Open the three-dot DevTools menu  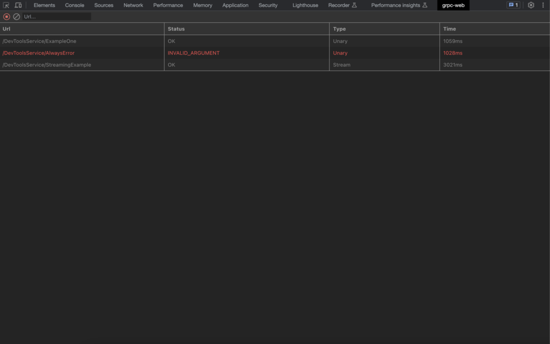pos(543,5)
